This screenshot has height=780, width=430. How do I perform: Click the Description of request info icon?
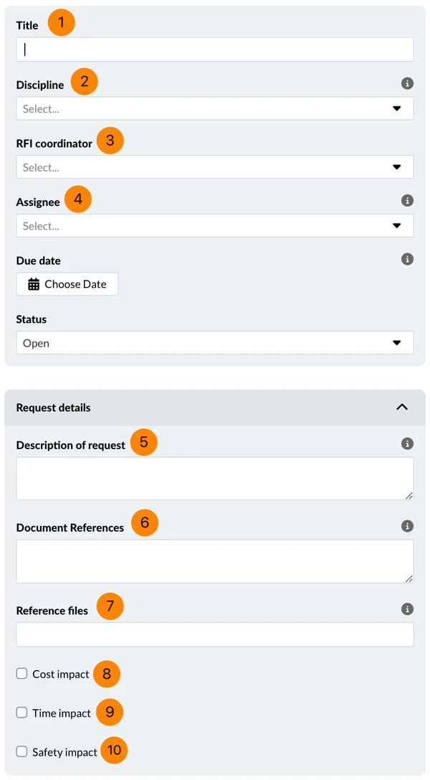click(x=407, y=443)
